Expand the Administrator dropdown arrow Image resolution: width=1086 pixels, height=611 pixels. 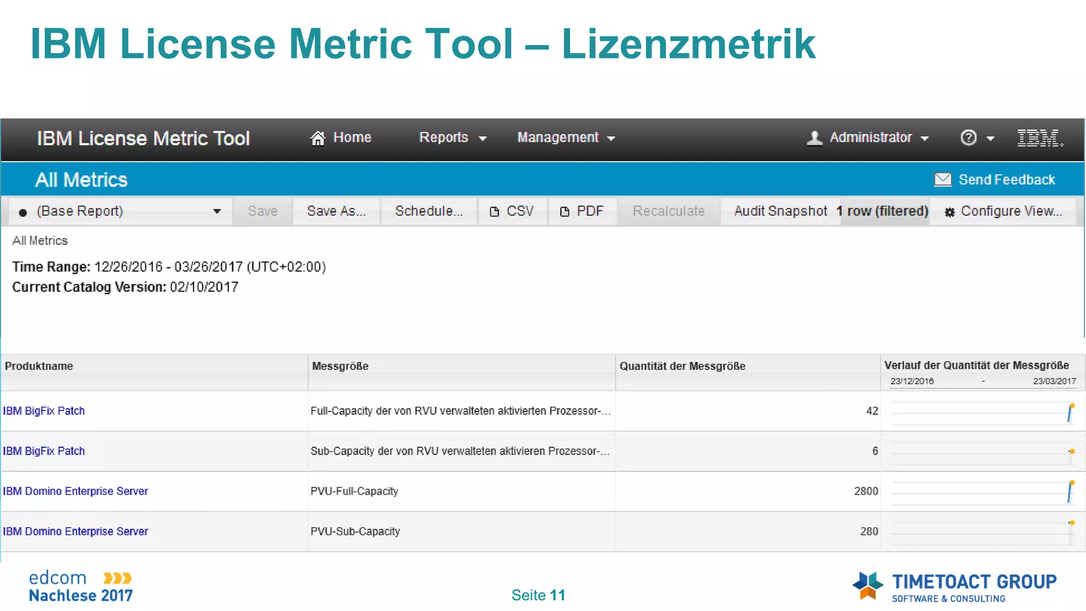click(x=925, y=139)
